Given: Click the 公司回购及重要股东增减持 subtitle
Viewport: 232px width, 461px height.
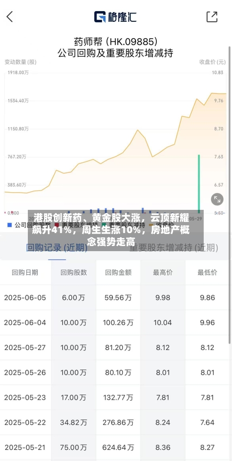Looking at the screenshot, I should tap(116, 53).
